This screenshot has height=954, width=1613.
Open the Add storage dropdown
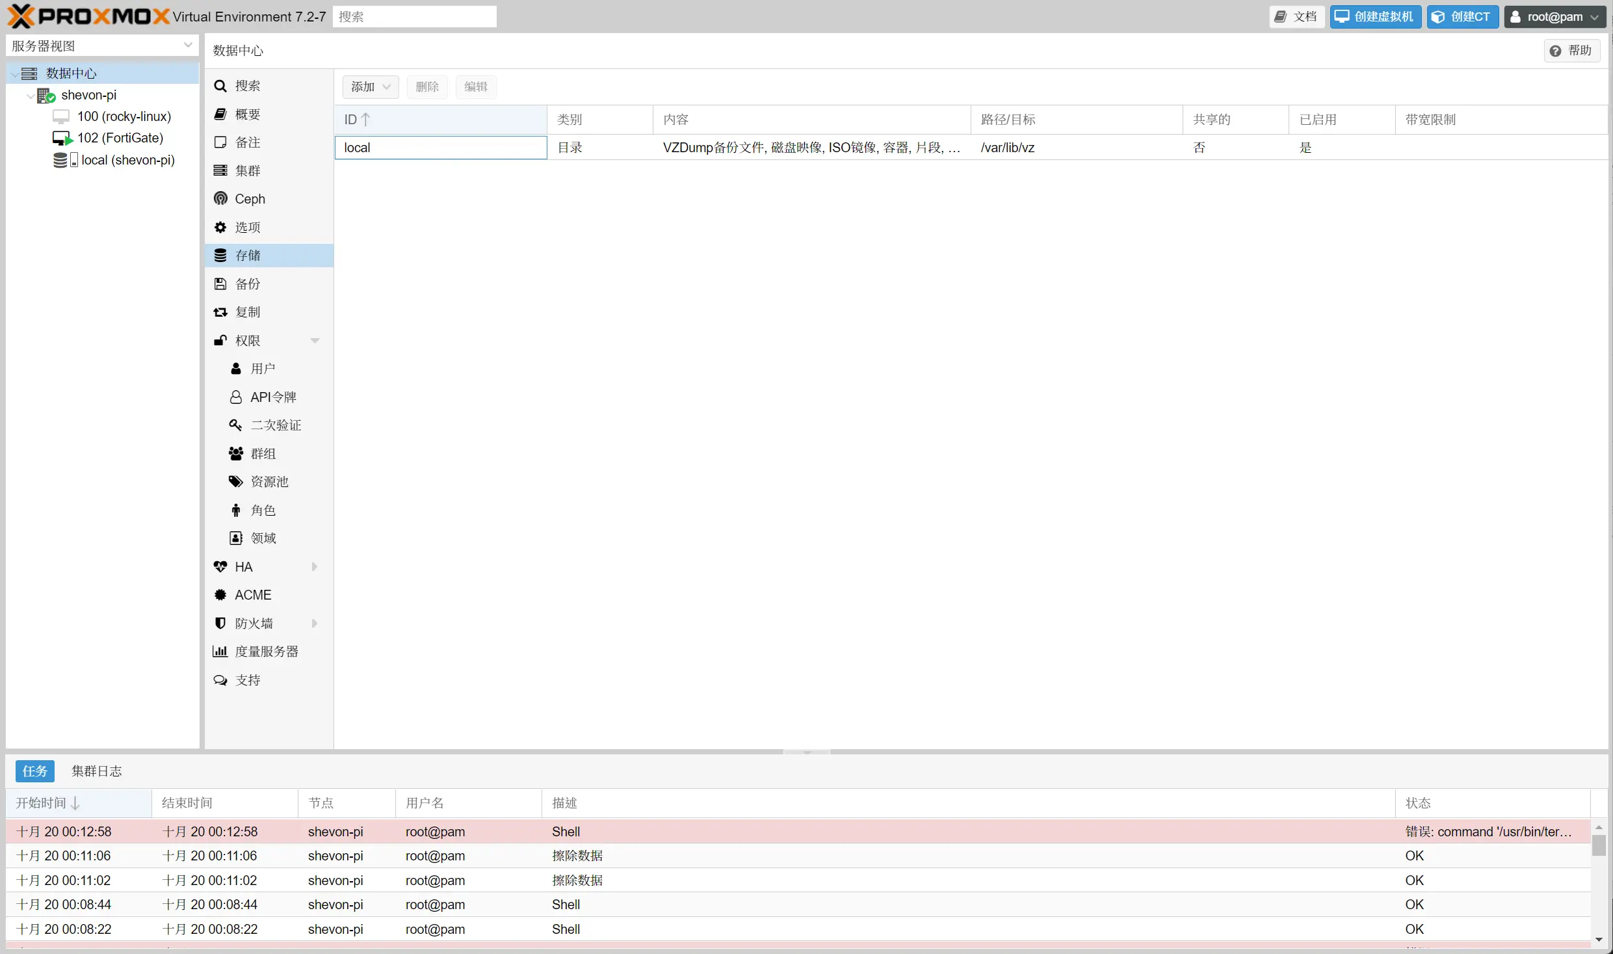pyautogui.click(x=370, y=86)
